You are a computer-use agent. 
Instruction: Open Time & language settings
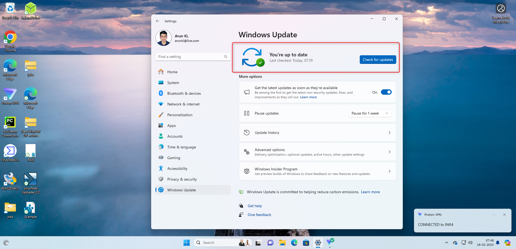coord(193,147)
